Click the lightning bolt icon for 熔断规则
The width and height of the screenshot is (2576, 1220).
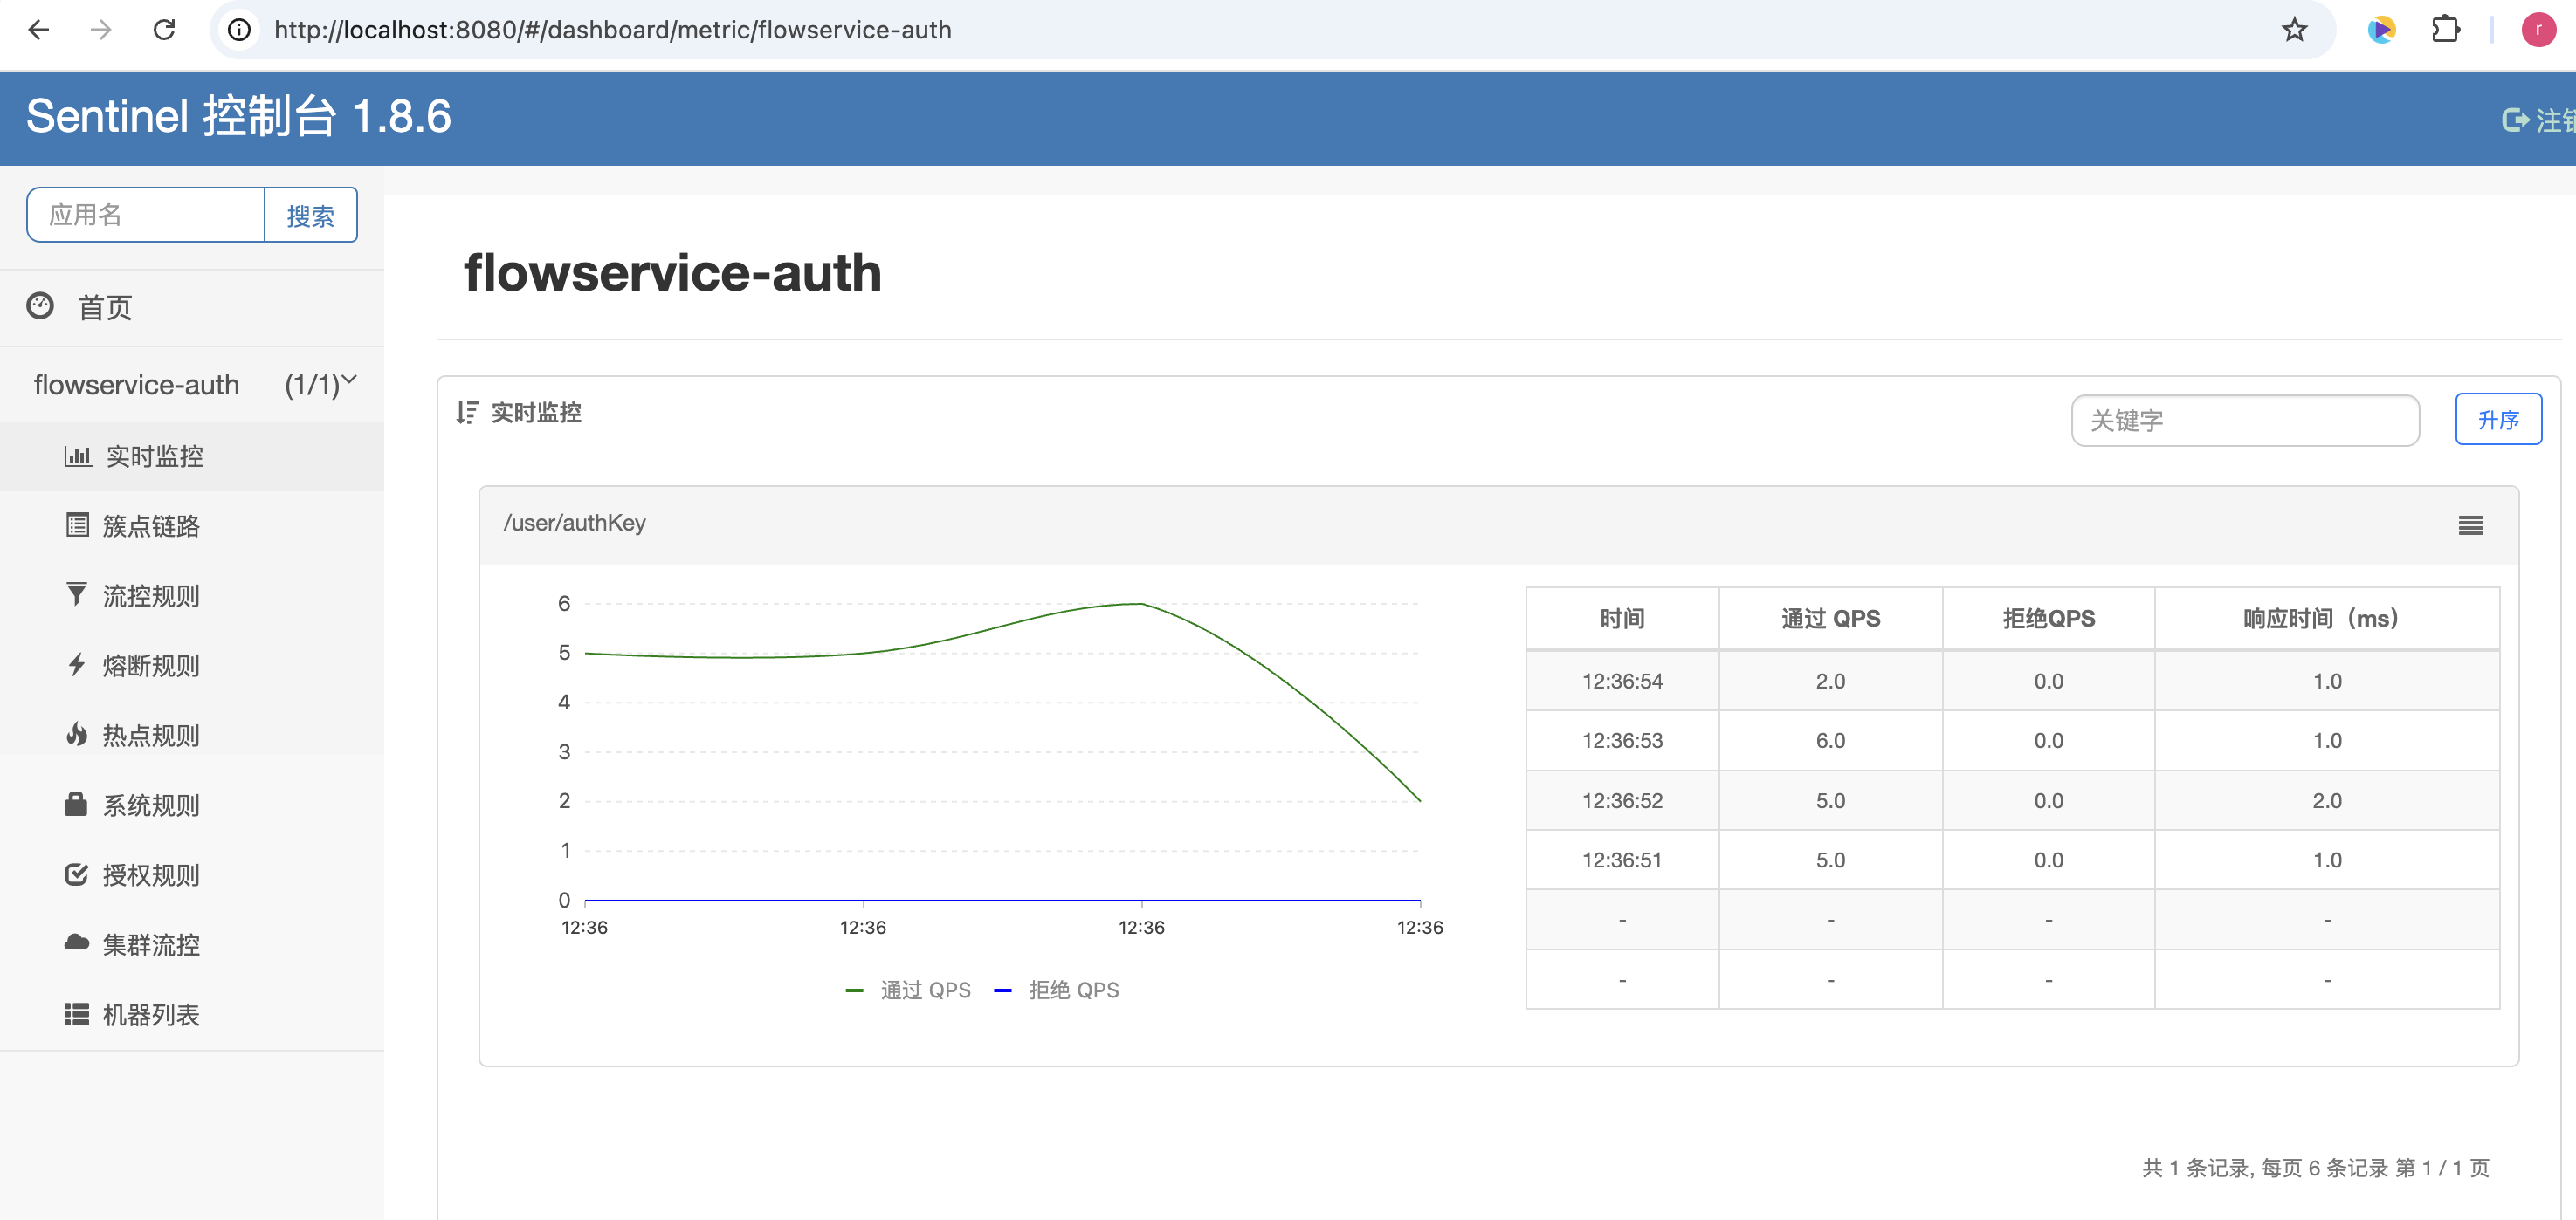tap(76, 664)
